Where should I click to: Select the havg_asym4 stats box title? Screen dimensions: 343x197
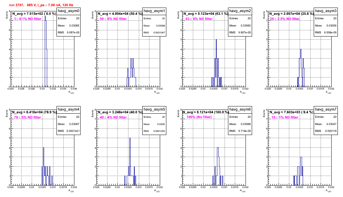coord(69,110)
